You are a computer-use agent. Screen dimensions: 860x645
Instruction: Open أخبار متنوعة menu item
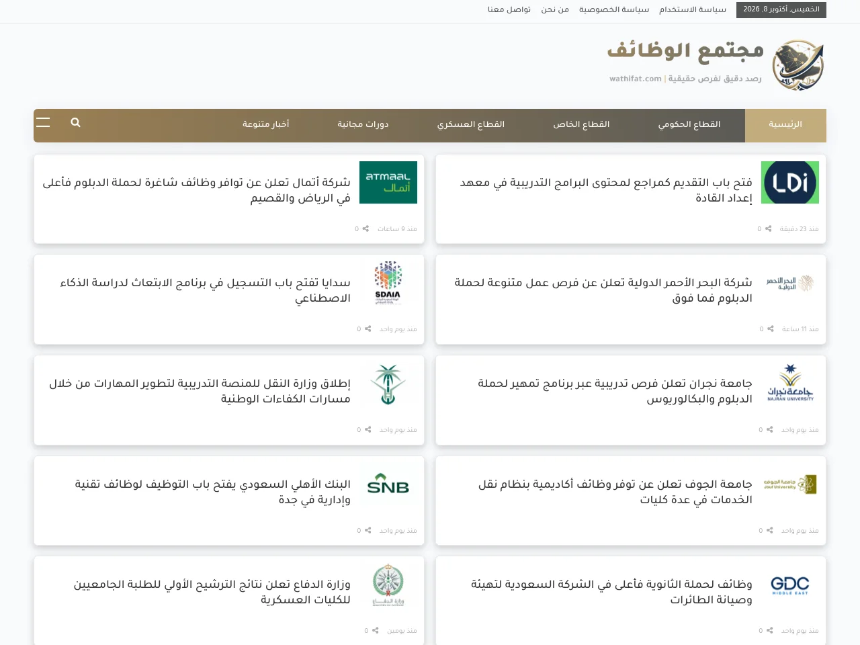click(266, 125)
